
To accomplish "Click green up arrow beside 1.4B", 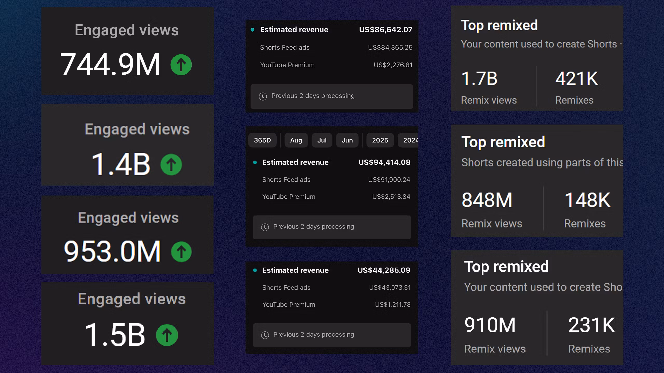I will coord(171,164).
